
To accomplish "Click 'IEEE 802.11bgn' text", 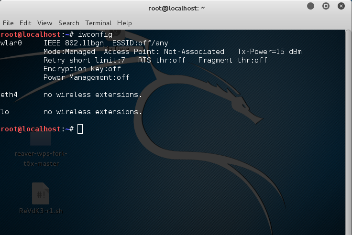I will tap(74, 43).
